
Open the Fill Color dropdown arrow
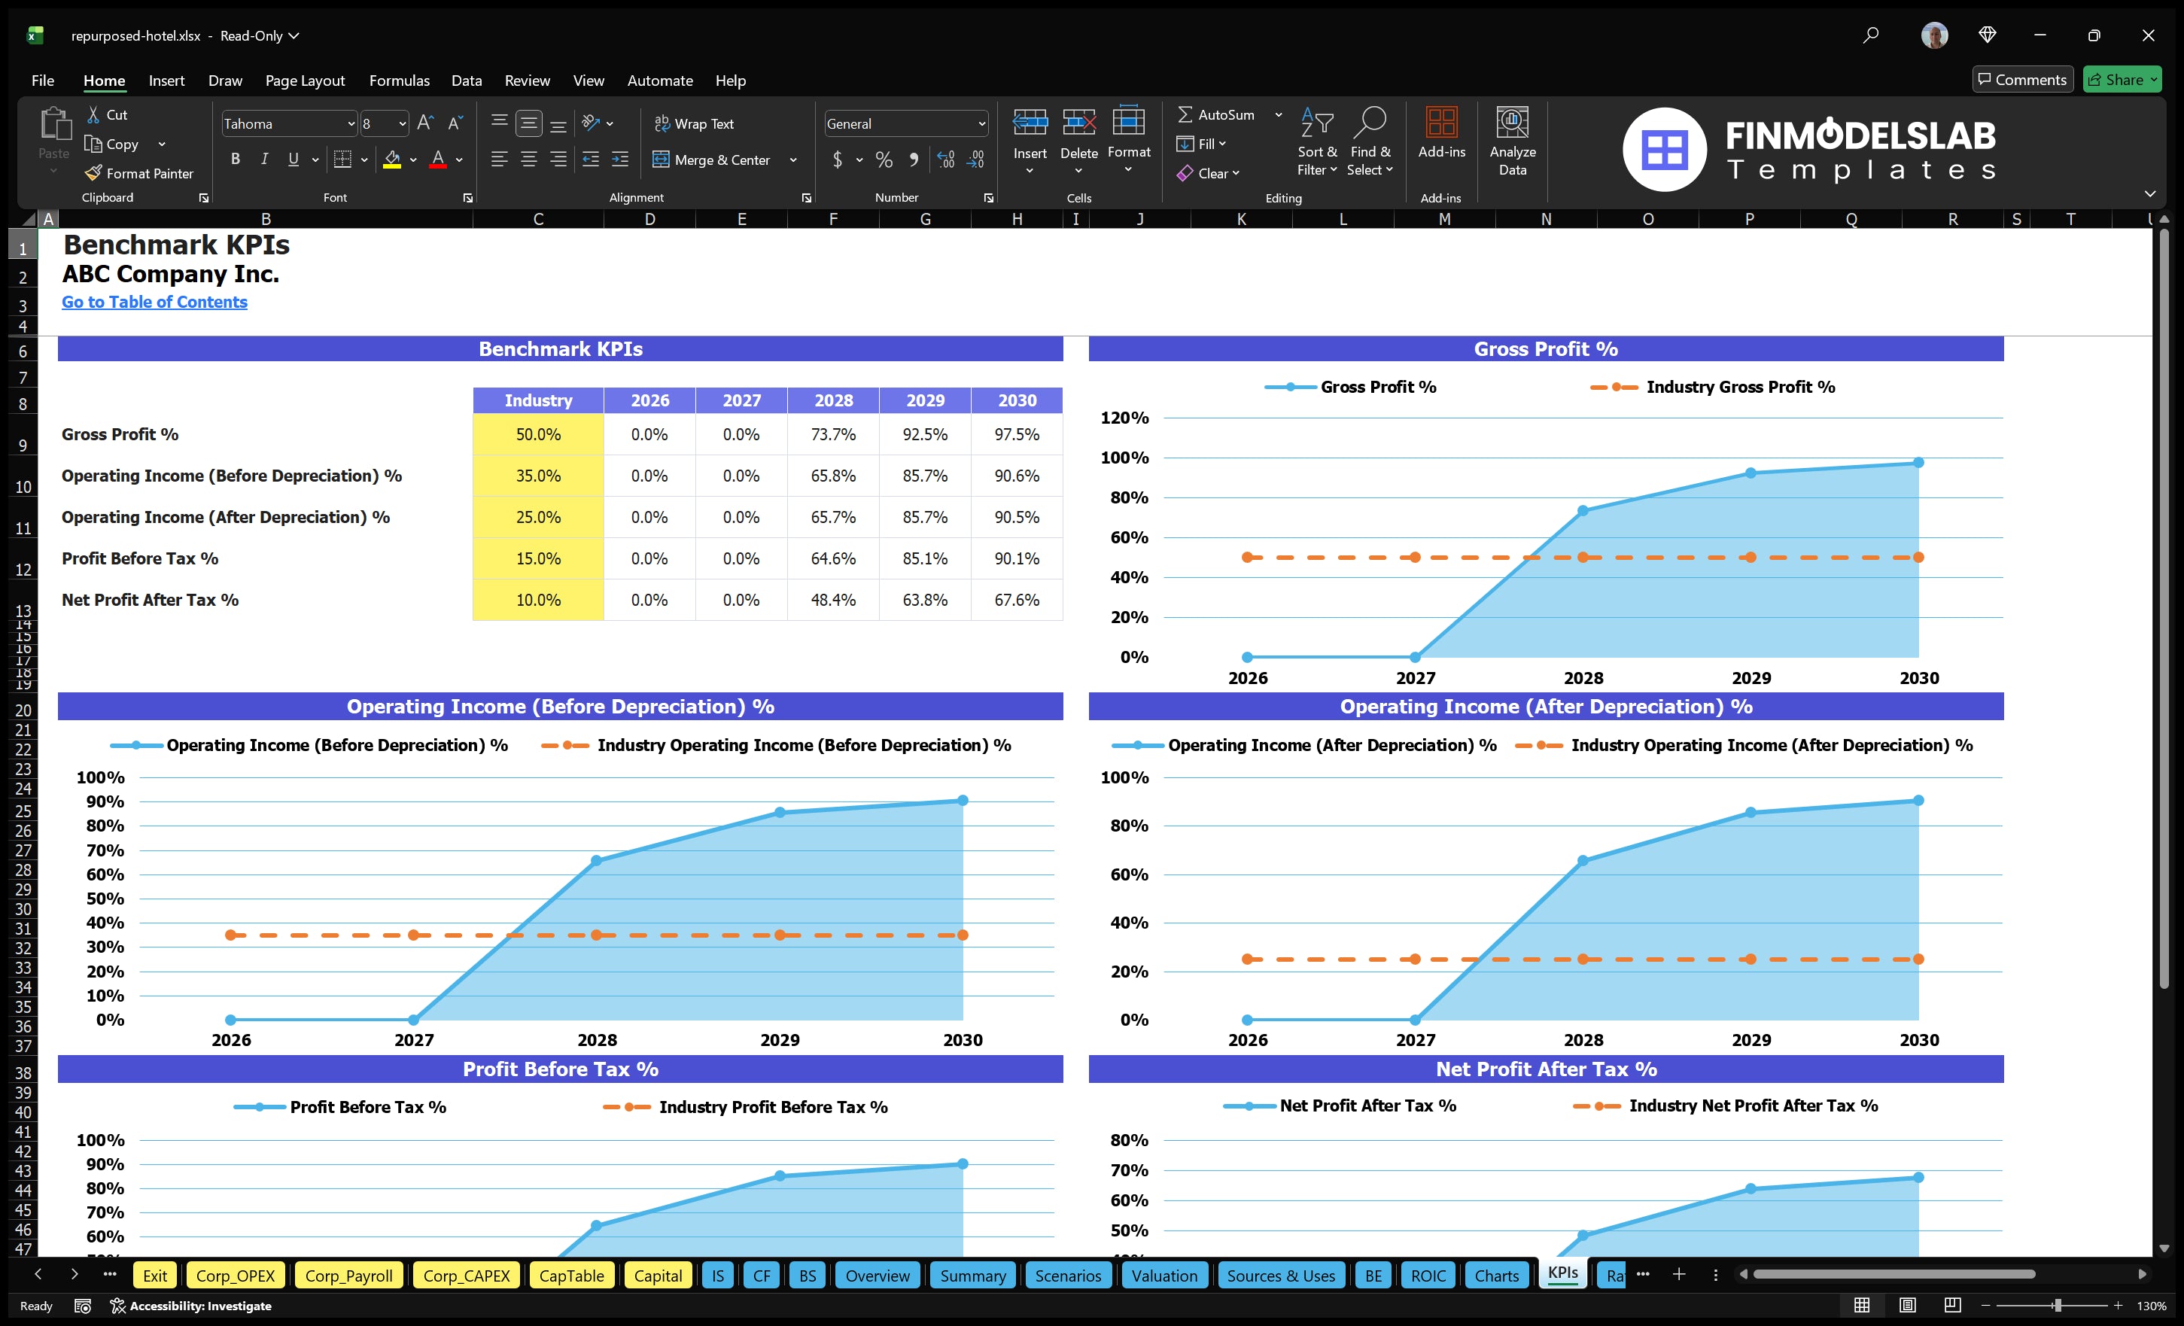(412, 160)
